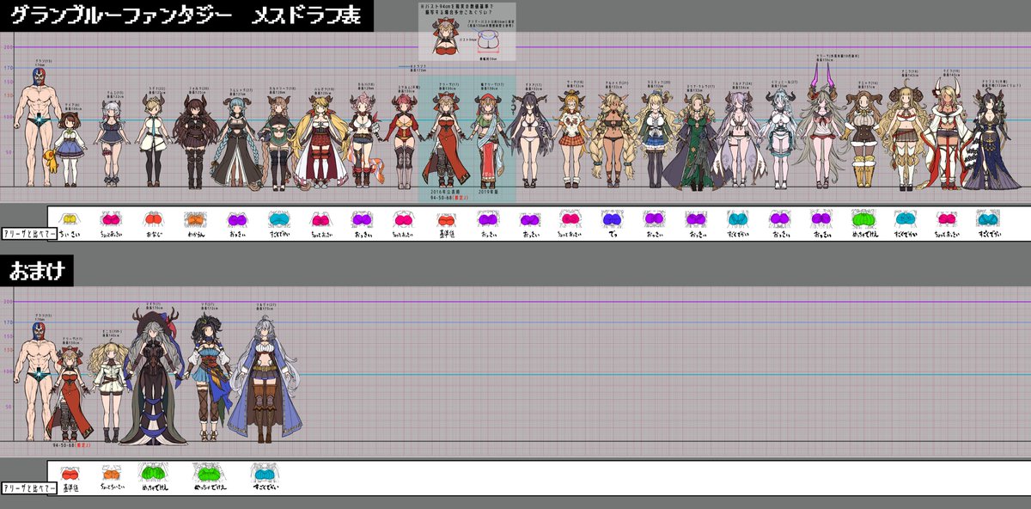
Task: Click the brown-haired girl wearing a green poncho
Action: (279, 142)
